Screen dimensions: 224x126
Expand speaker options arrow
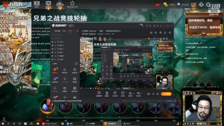[142, 94]
